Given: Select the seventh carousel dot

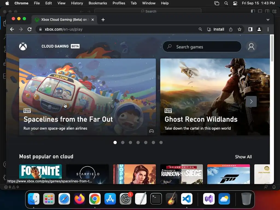Looking at the screenshot, I should tap(161, 142).
